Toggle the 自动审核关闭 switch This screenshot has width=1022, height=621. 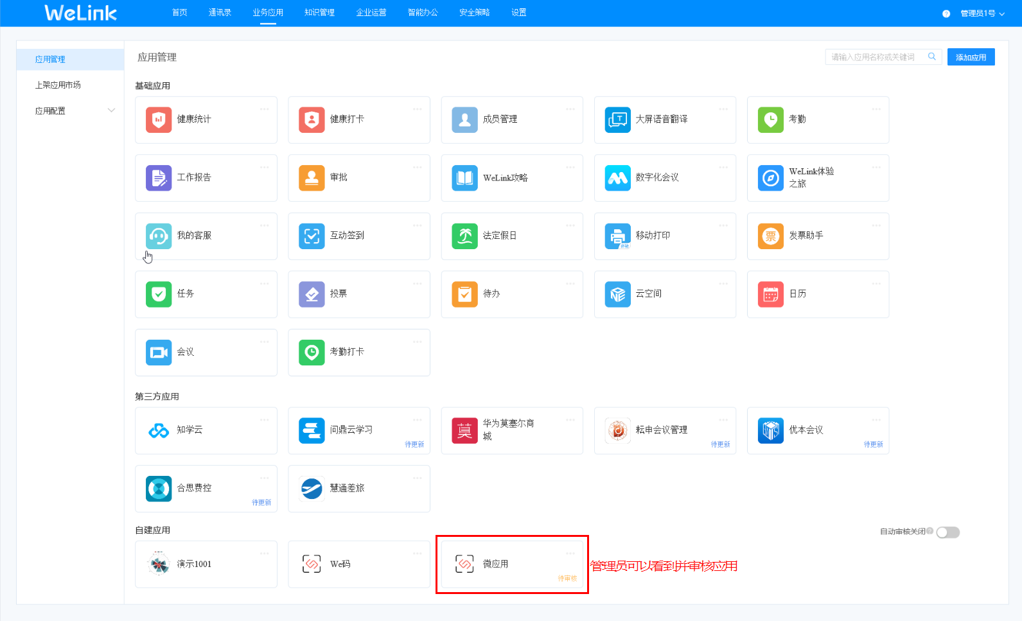click(x=948, y=532)
